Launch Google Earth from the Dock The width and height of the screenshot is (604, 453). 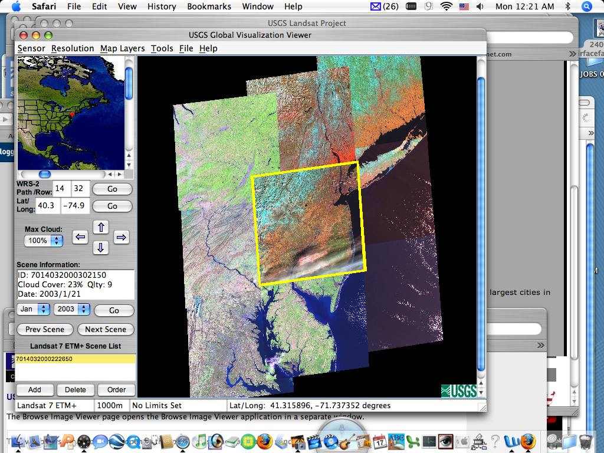pos(116,441)
